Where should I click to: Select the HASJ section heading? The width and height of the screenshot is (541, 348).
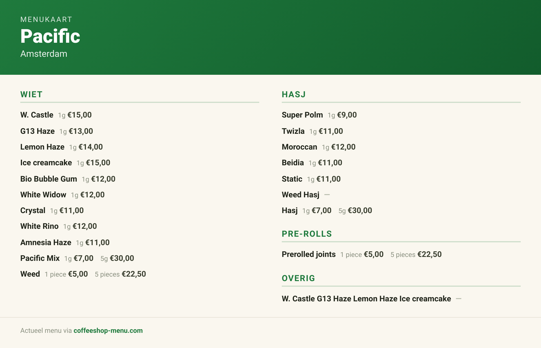[294, 94]
